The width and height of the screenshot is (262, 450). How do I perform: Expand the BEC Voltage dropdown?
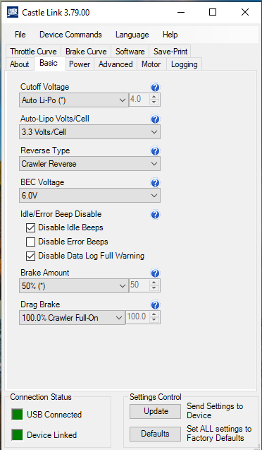tap(89, 196)
